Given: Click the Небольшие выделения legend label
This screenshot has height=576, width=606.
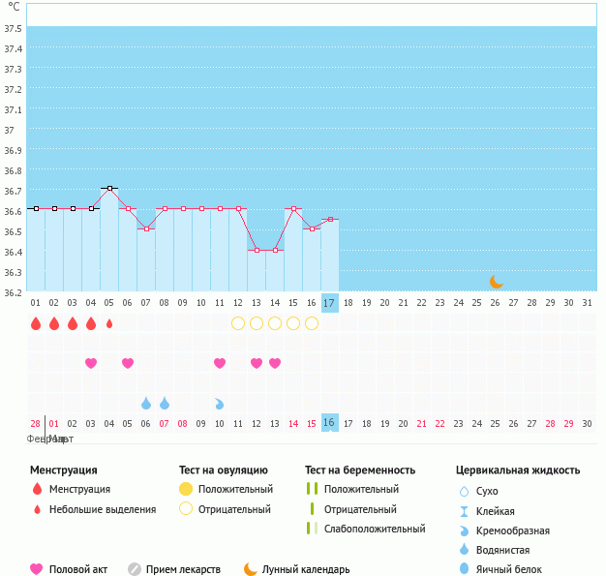Looking at the screenshot, I should [103, 509].
